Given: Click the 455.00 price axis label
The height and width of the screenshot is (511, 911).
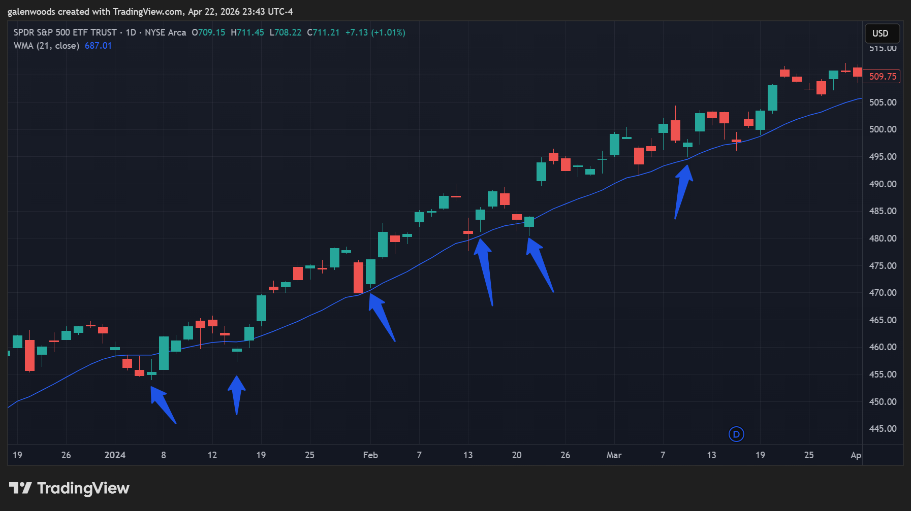Looking at the screenshot, I should [883, 374].
